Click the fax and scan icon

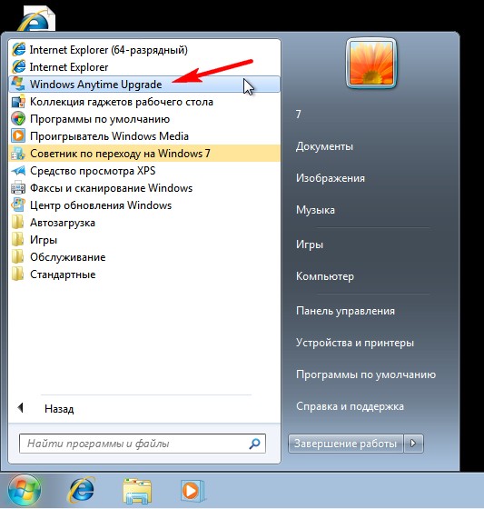click(x=18, y=188)
